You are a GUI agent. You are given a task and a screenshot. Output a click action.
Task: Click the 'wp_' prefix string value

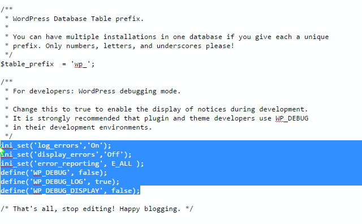(80, 64)
